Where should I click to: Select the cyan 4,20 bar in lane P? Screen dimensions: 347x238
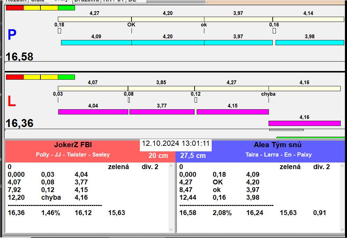pos(168,42)
